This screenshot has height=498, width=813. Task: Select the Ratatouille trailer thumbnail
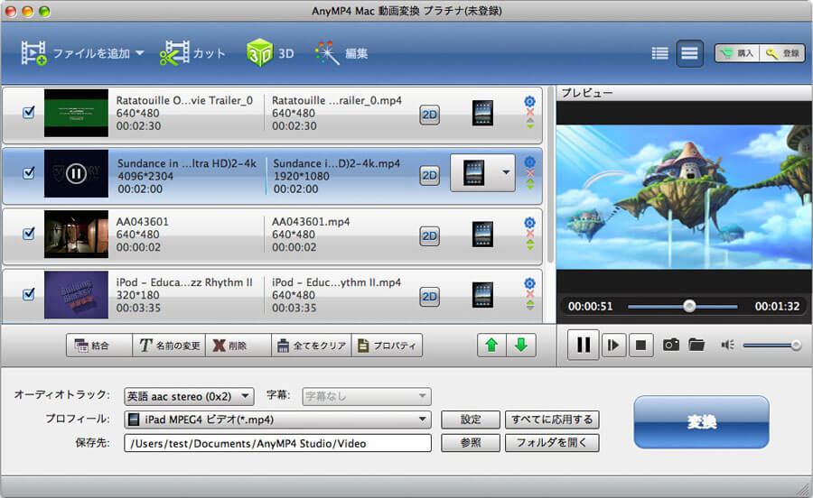[x=76, y=113]
